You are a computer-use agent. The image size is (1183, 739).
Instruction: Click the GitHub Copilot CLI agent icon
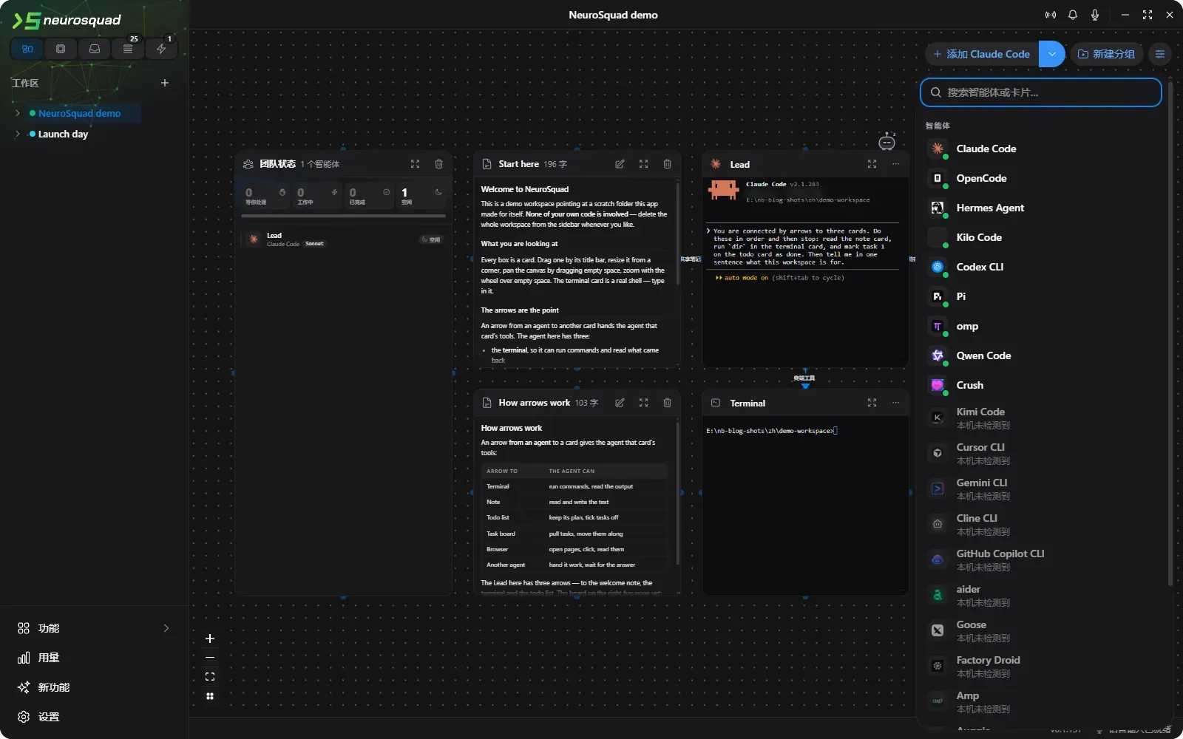(938, 559)
